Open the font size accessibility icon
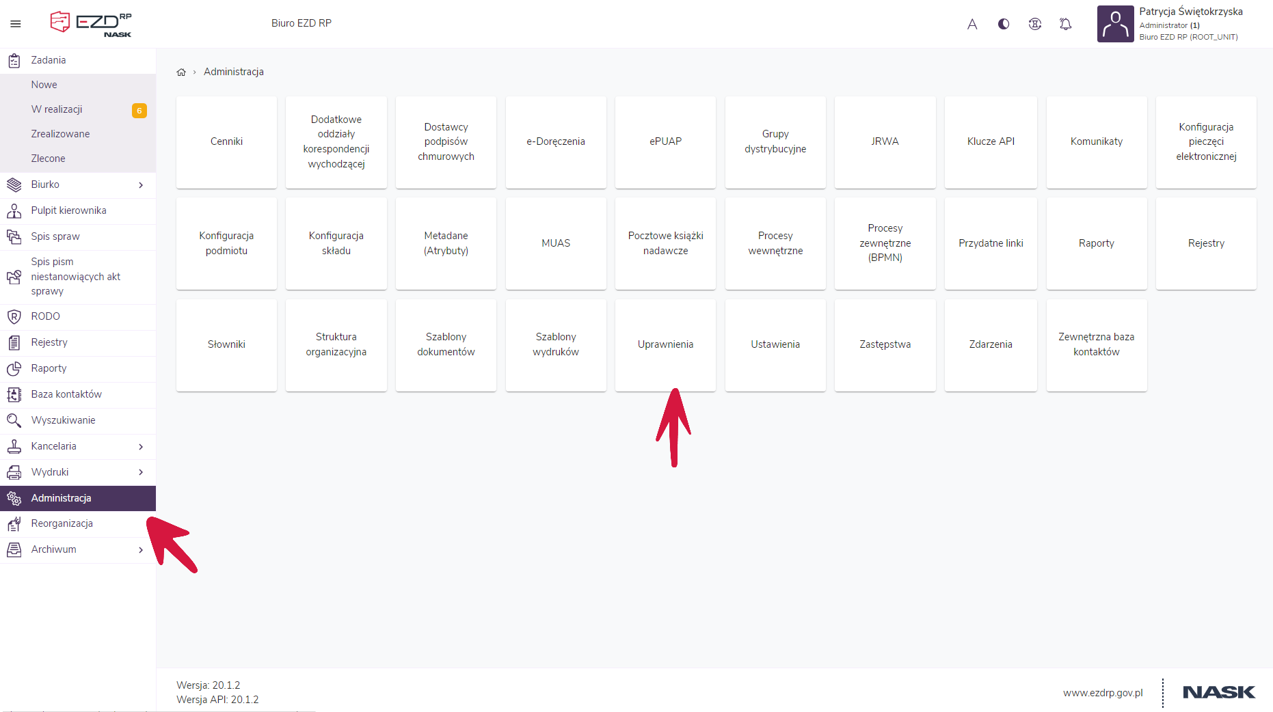Image resolution: width=1273 pixels, height=712 pixels. pos(972,24)
